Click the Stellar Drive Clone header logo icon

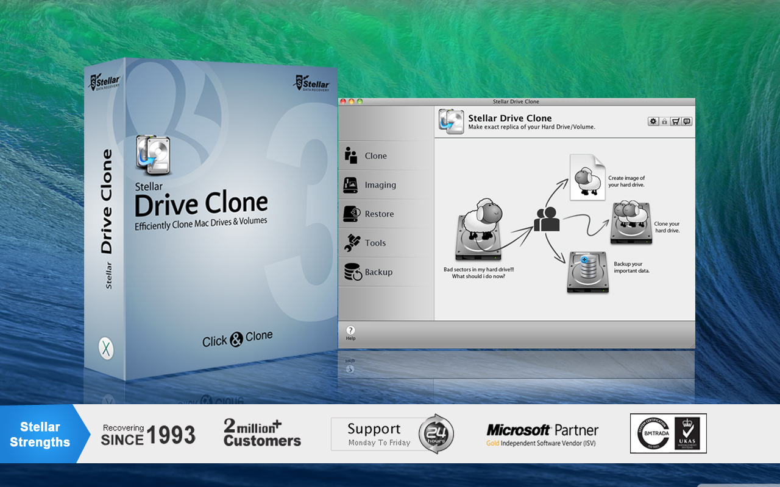point(452,121)
